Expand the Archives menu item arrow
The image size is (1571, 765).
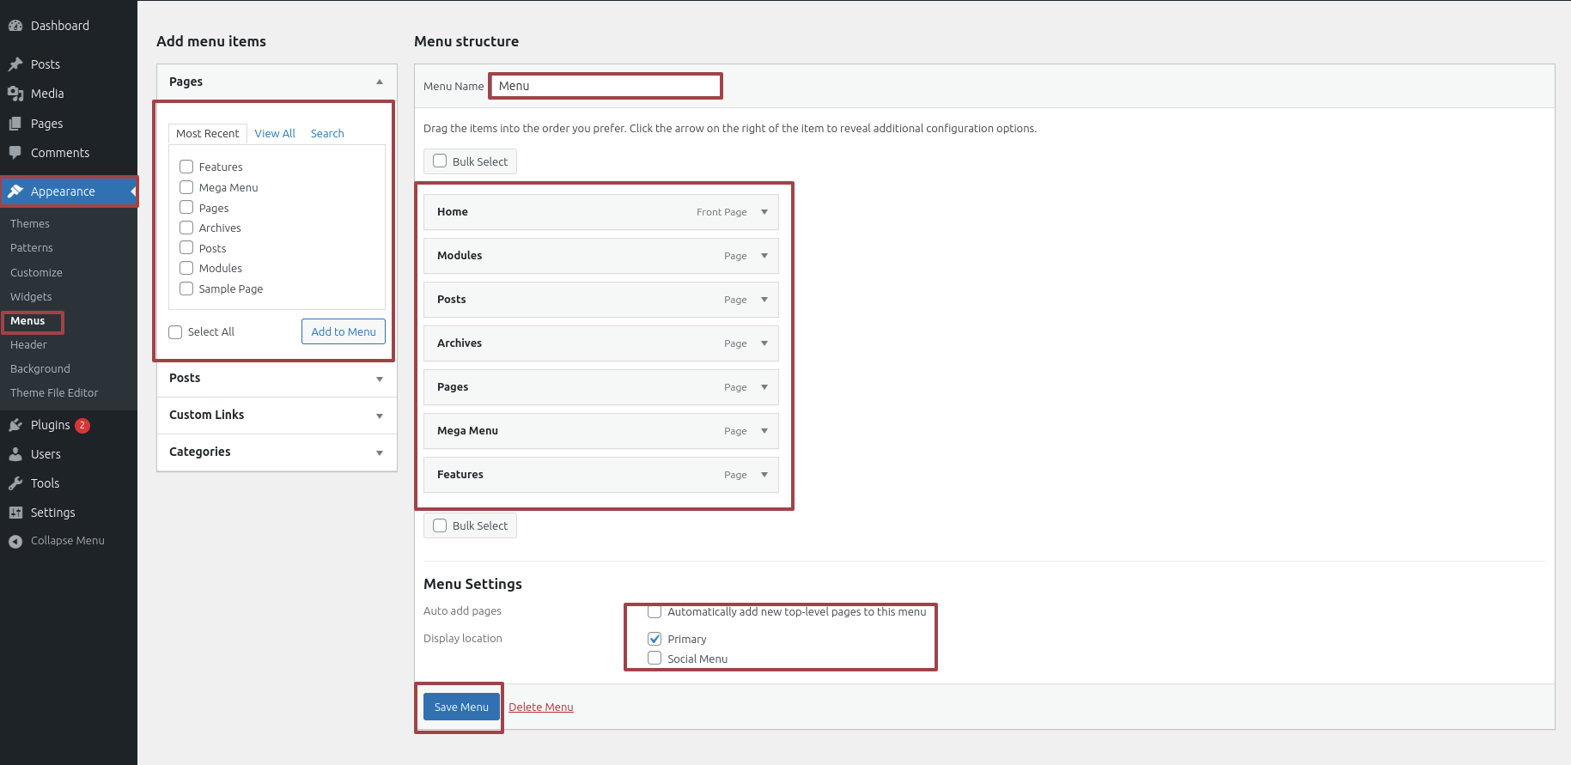tap(764, 343)
